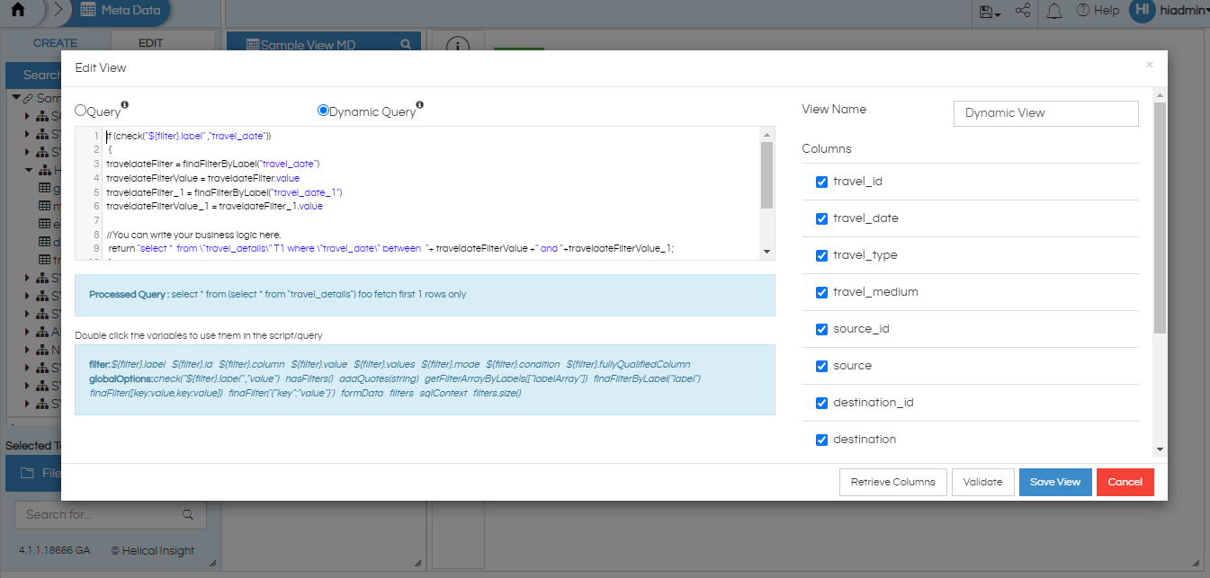The height and width of the screenshot is (578, 1210).
Task: Expand the N schema tree node
Action: tap(28, 350)
